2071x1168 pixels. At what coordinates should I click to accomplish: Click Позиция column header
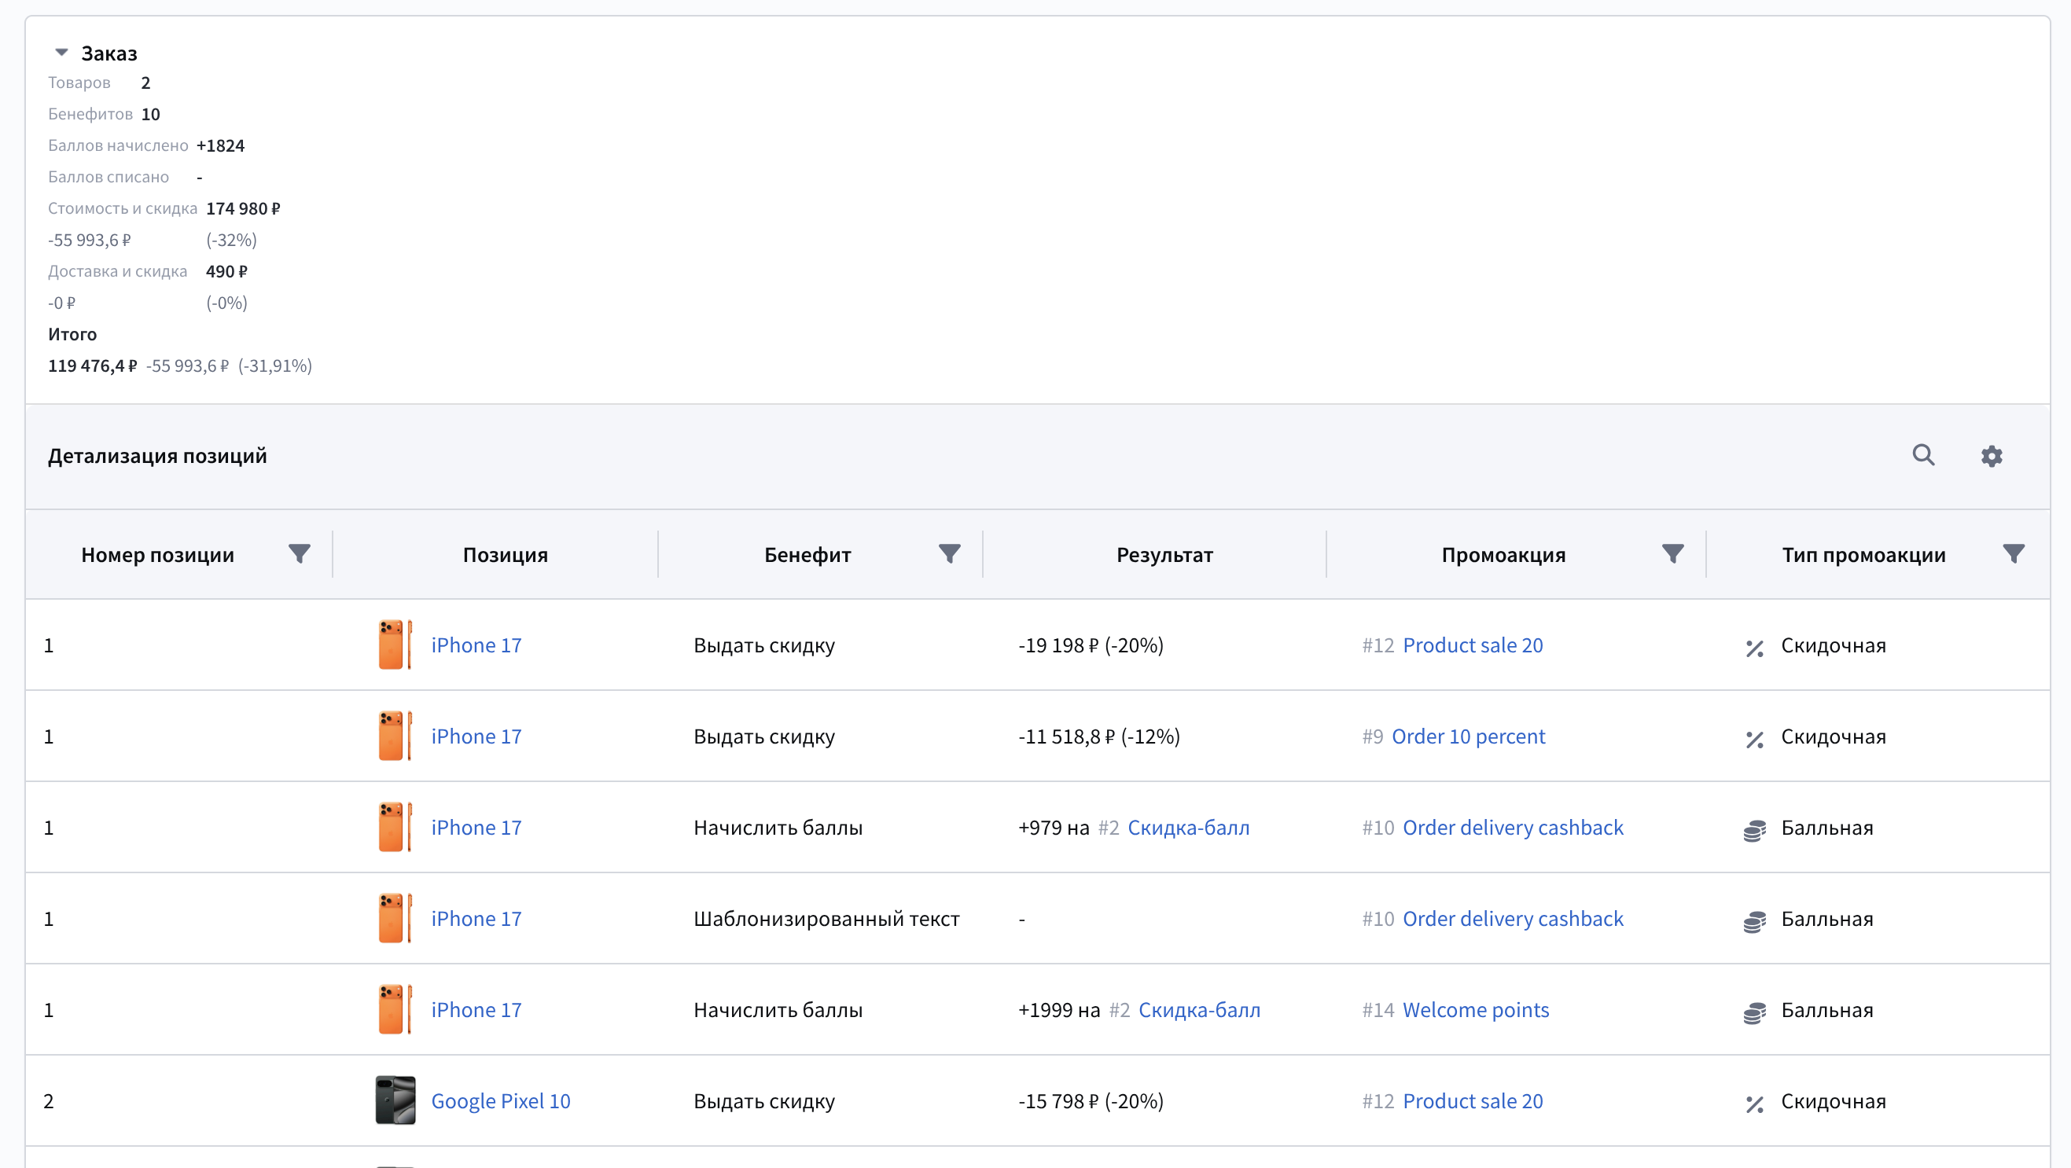(505, 555)
